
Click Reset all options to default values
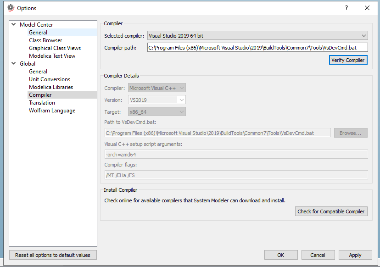tap(53, 255)
